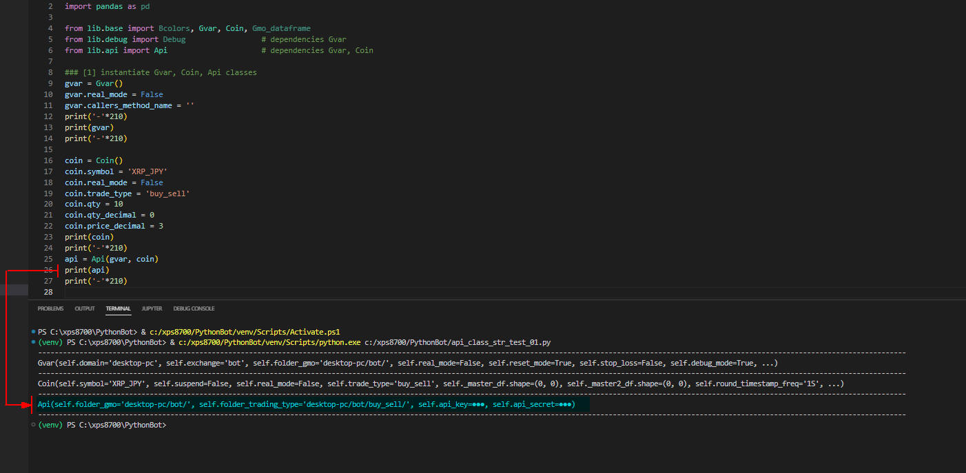Open the DEBUG CONSOLE tab

(x=194, y=308)
